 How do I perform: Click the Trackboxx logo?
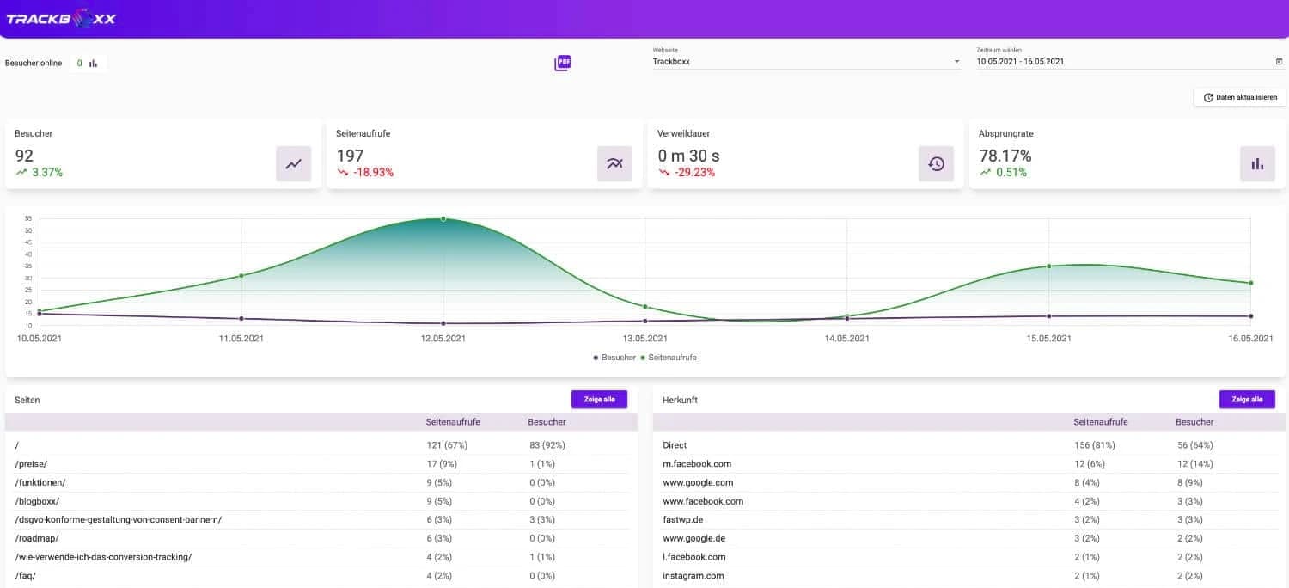point(60,17)
